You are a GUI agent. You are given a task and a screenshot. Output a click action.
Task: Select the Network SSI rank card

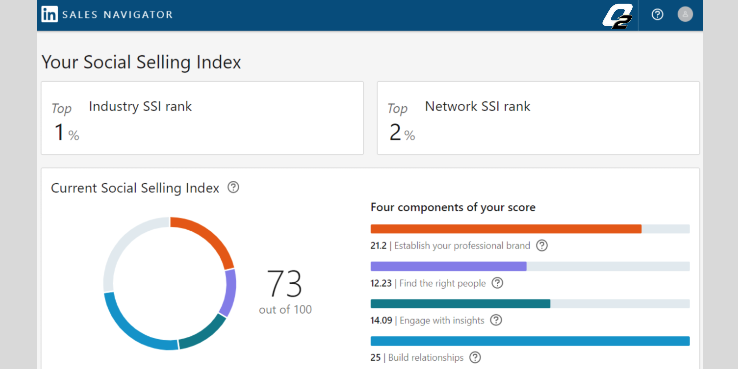(x=538, y=118)
